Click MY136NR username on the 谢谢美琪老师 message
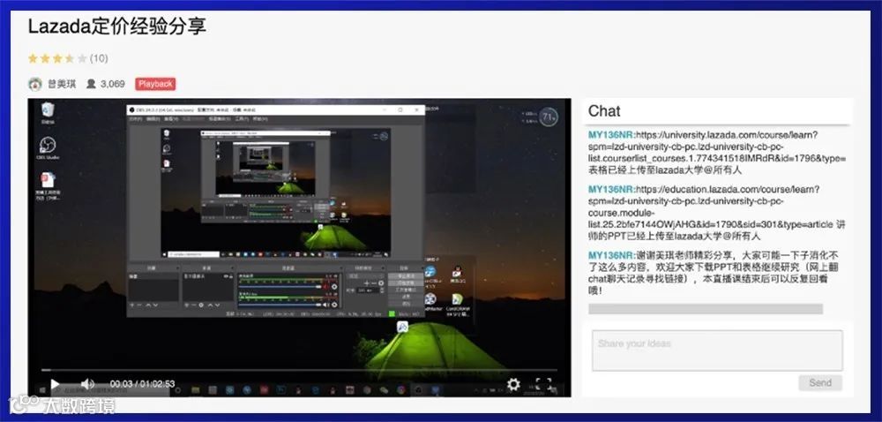The image size is (882, 422). click(611, 255)
